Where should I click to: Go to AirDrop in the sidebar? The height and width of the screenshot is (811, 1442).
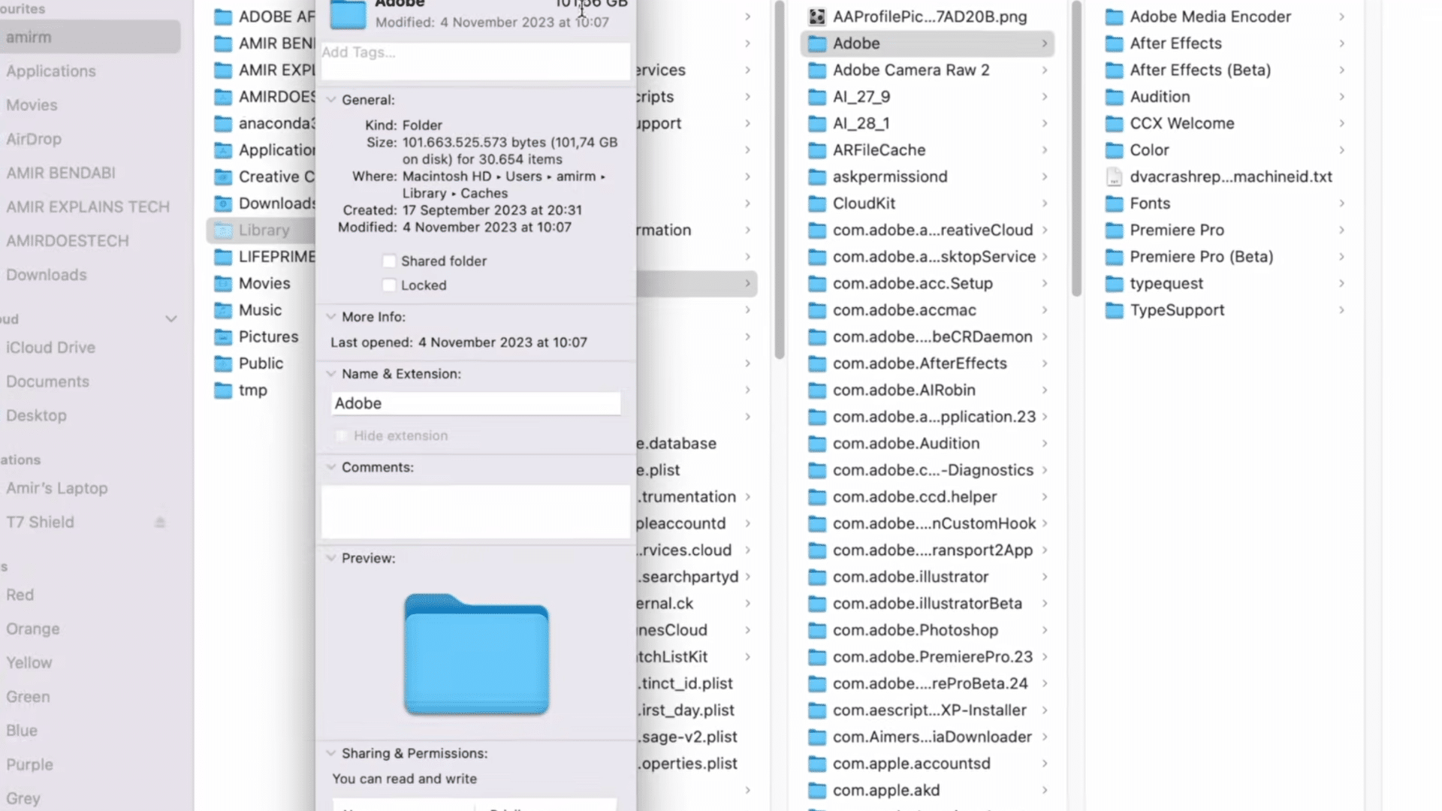(34, 139)
